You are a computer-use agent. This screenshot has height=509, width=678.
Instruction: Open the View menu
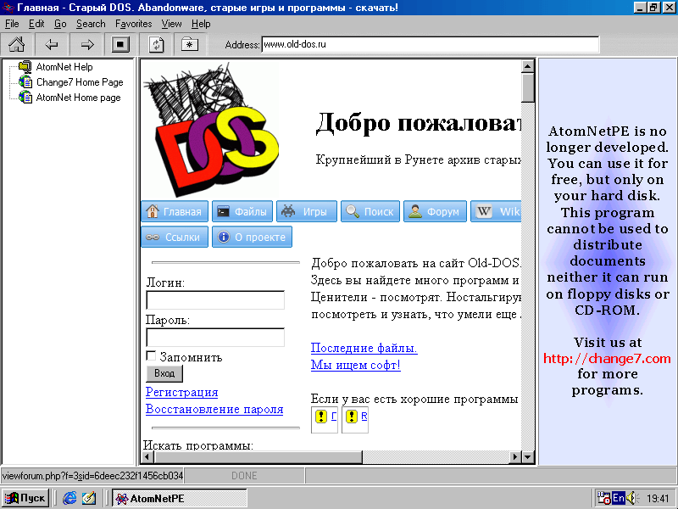(x=171, y=24)
